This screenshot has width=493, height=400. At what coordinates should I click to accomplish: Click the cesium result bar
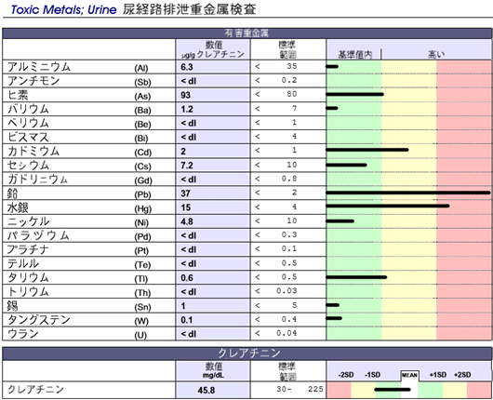coord(346,165)
